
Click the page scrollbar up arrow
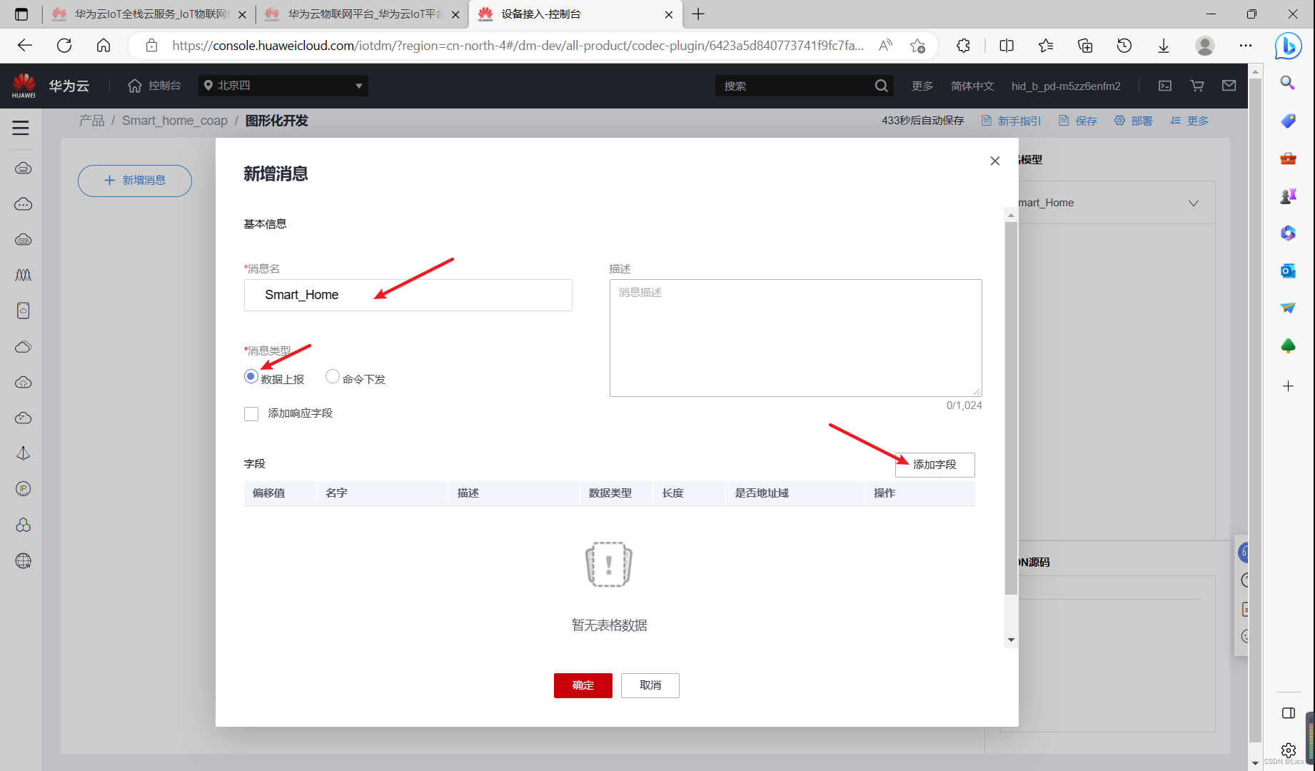(1256, 71)
